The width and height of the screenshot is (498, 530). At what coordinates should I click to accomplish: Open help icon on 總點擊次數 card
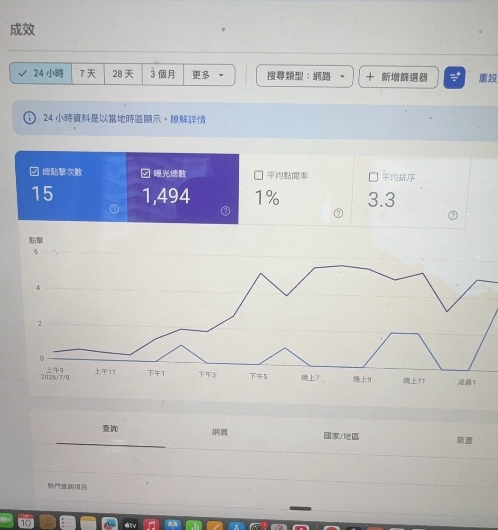click(114, 209)
